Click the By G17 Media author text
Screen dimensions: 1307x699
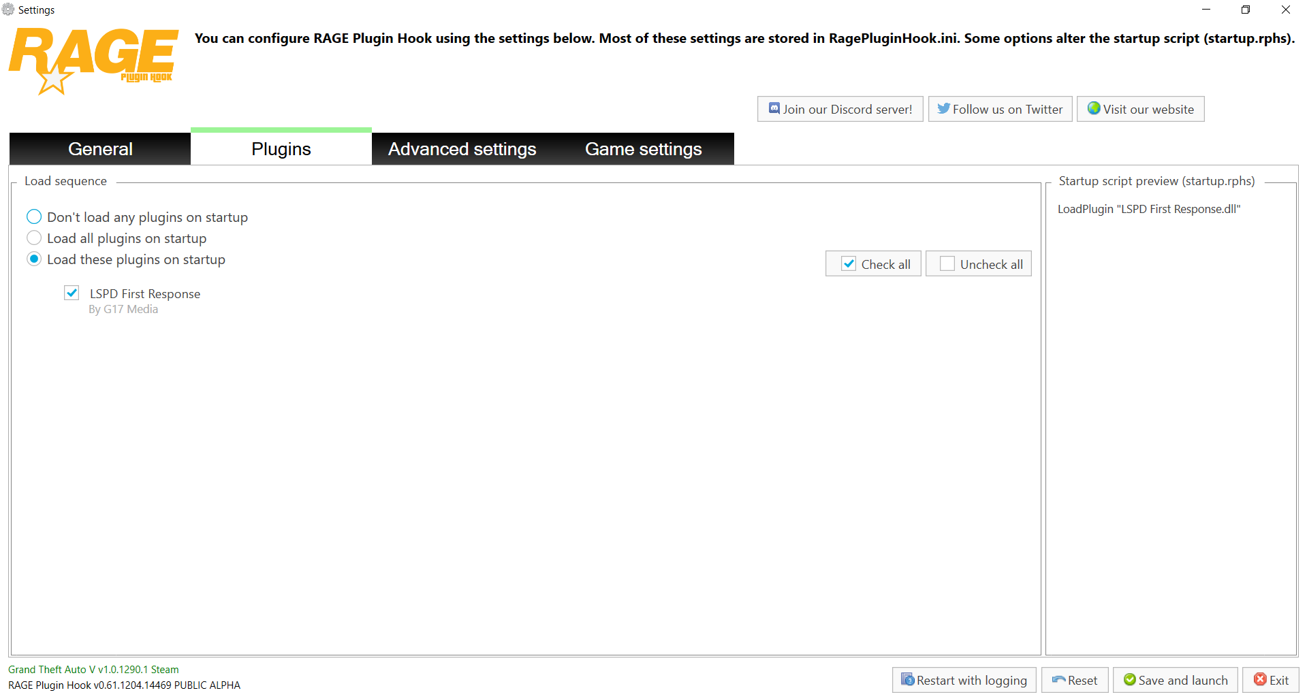pos(123,309)
